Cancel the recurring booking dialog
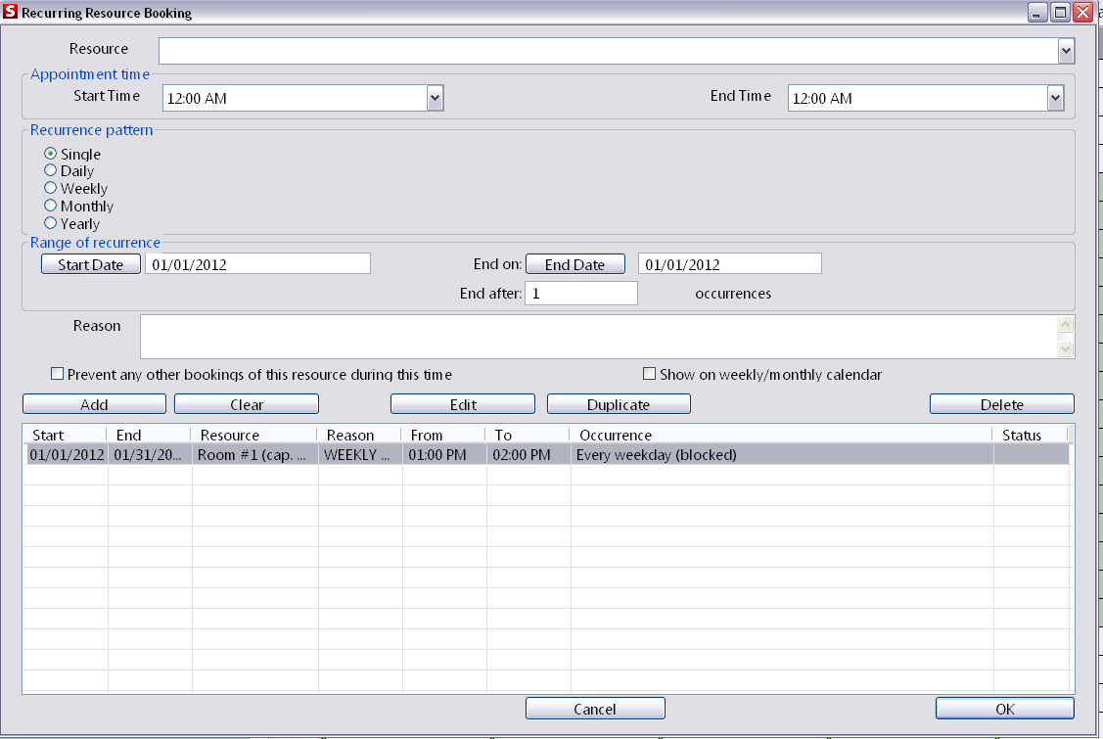This screenshot has width=1103, height=739. (595, 708)
